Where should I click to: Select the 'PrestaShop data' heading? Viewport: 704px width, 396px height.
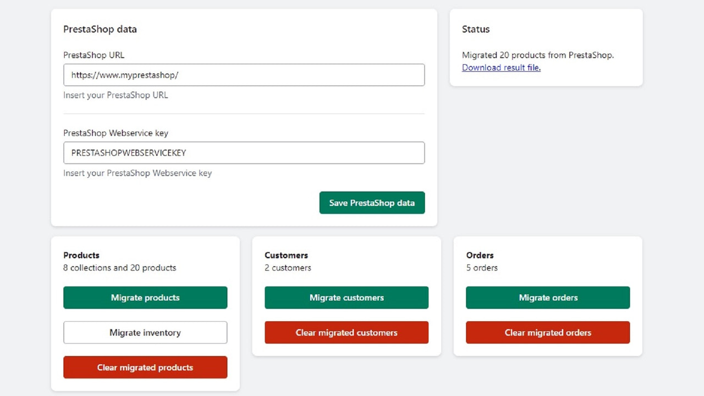[100, 29]
